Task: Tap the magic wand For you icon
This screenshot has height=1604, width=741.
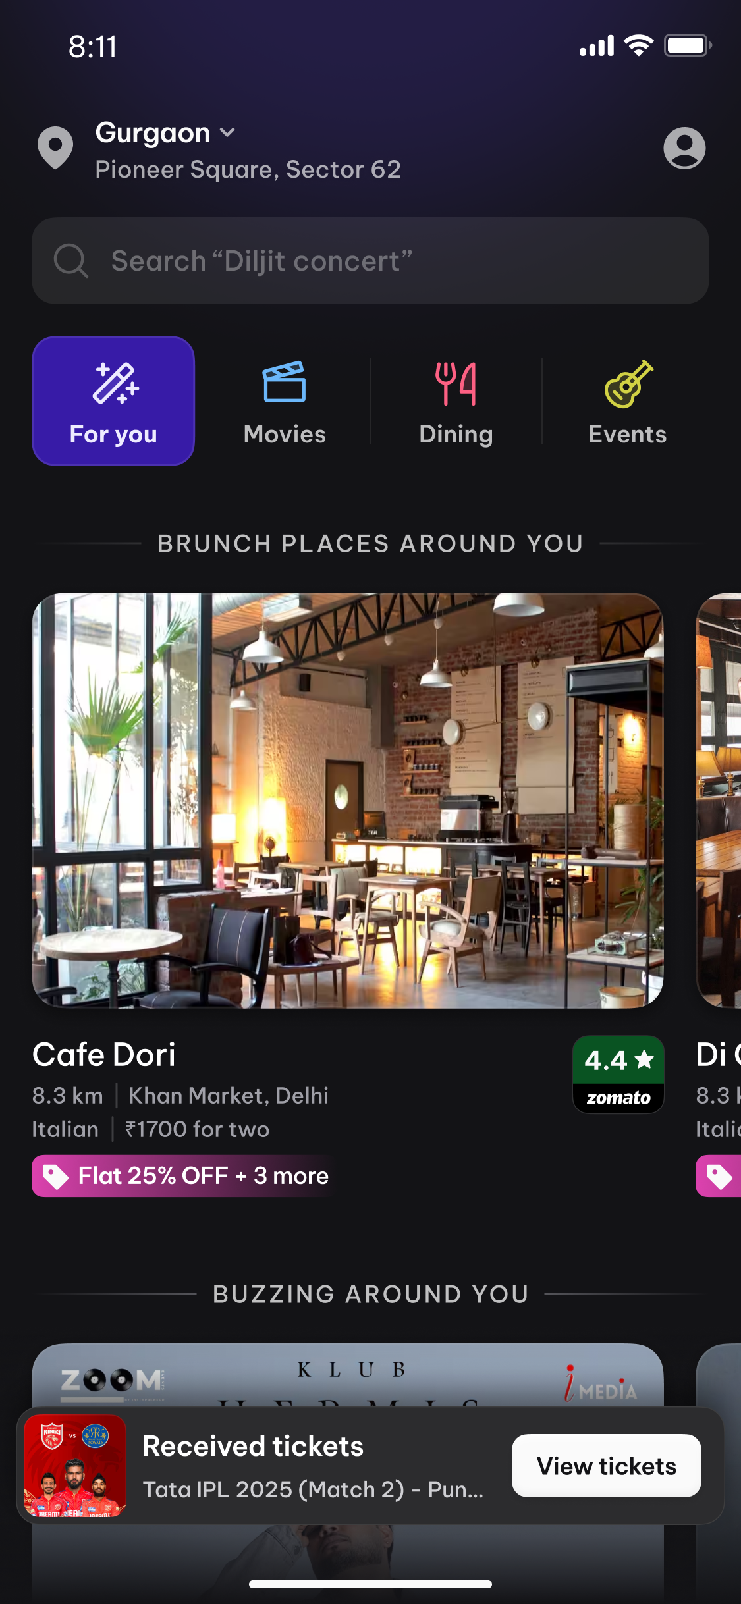Action: pos(115,383)
